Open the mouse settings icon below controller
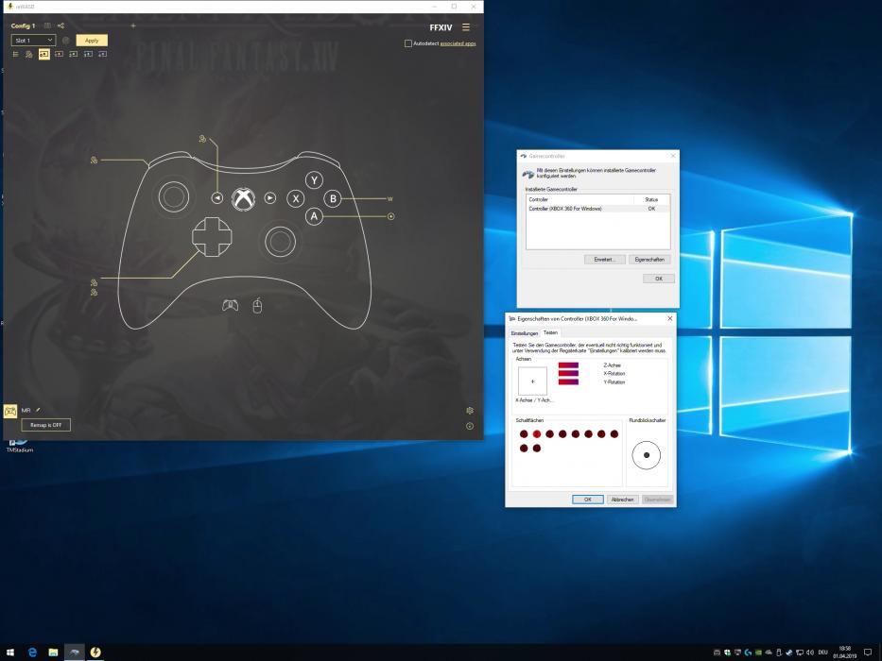This screenshot has width=882, height=661. click(257, 305)
